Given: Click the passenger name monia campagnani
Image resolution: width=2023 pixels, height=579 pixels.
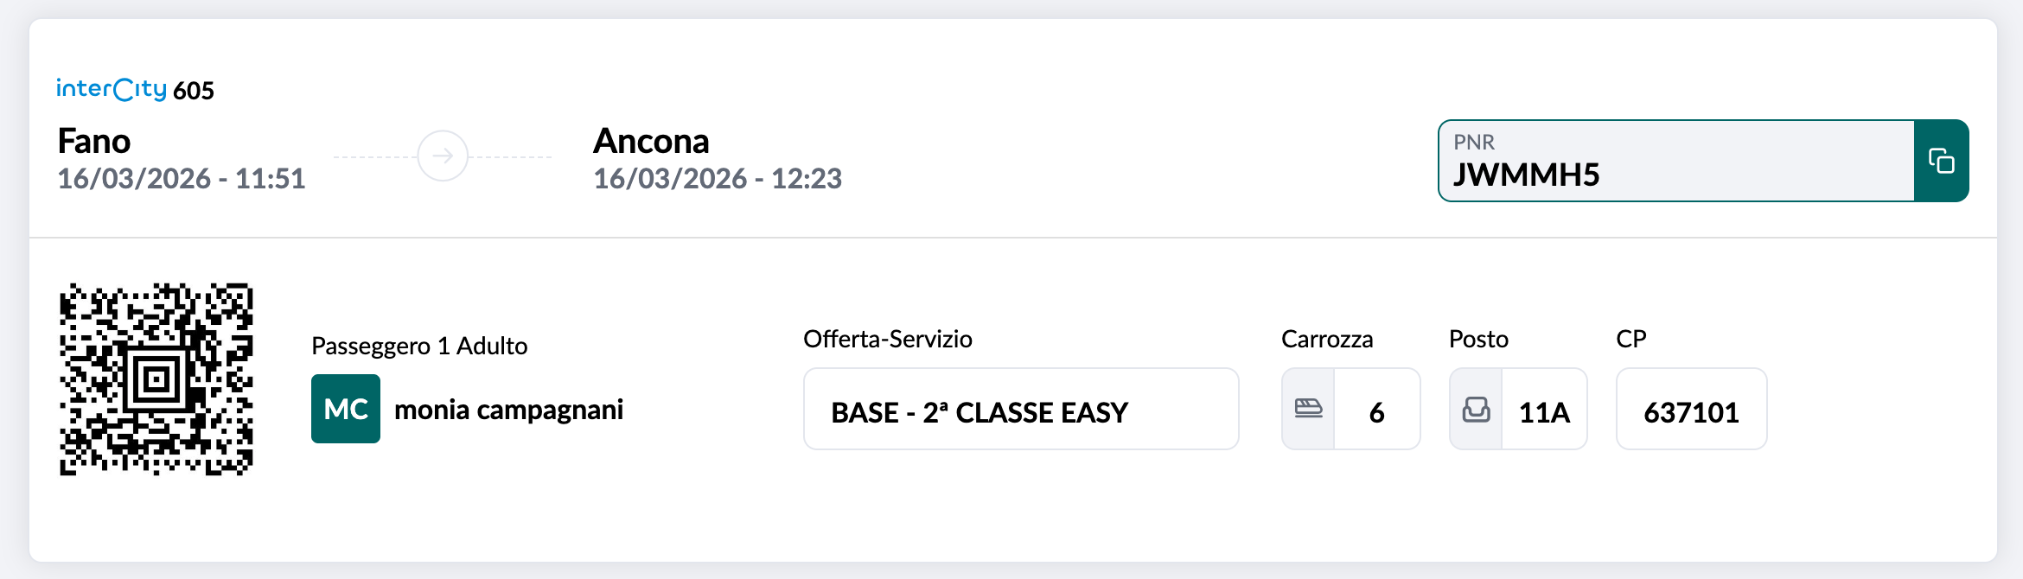Looking at the screenshot, I should coord(508,410).
